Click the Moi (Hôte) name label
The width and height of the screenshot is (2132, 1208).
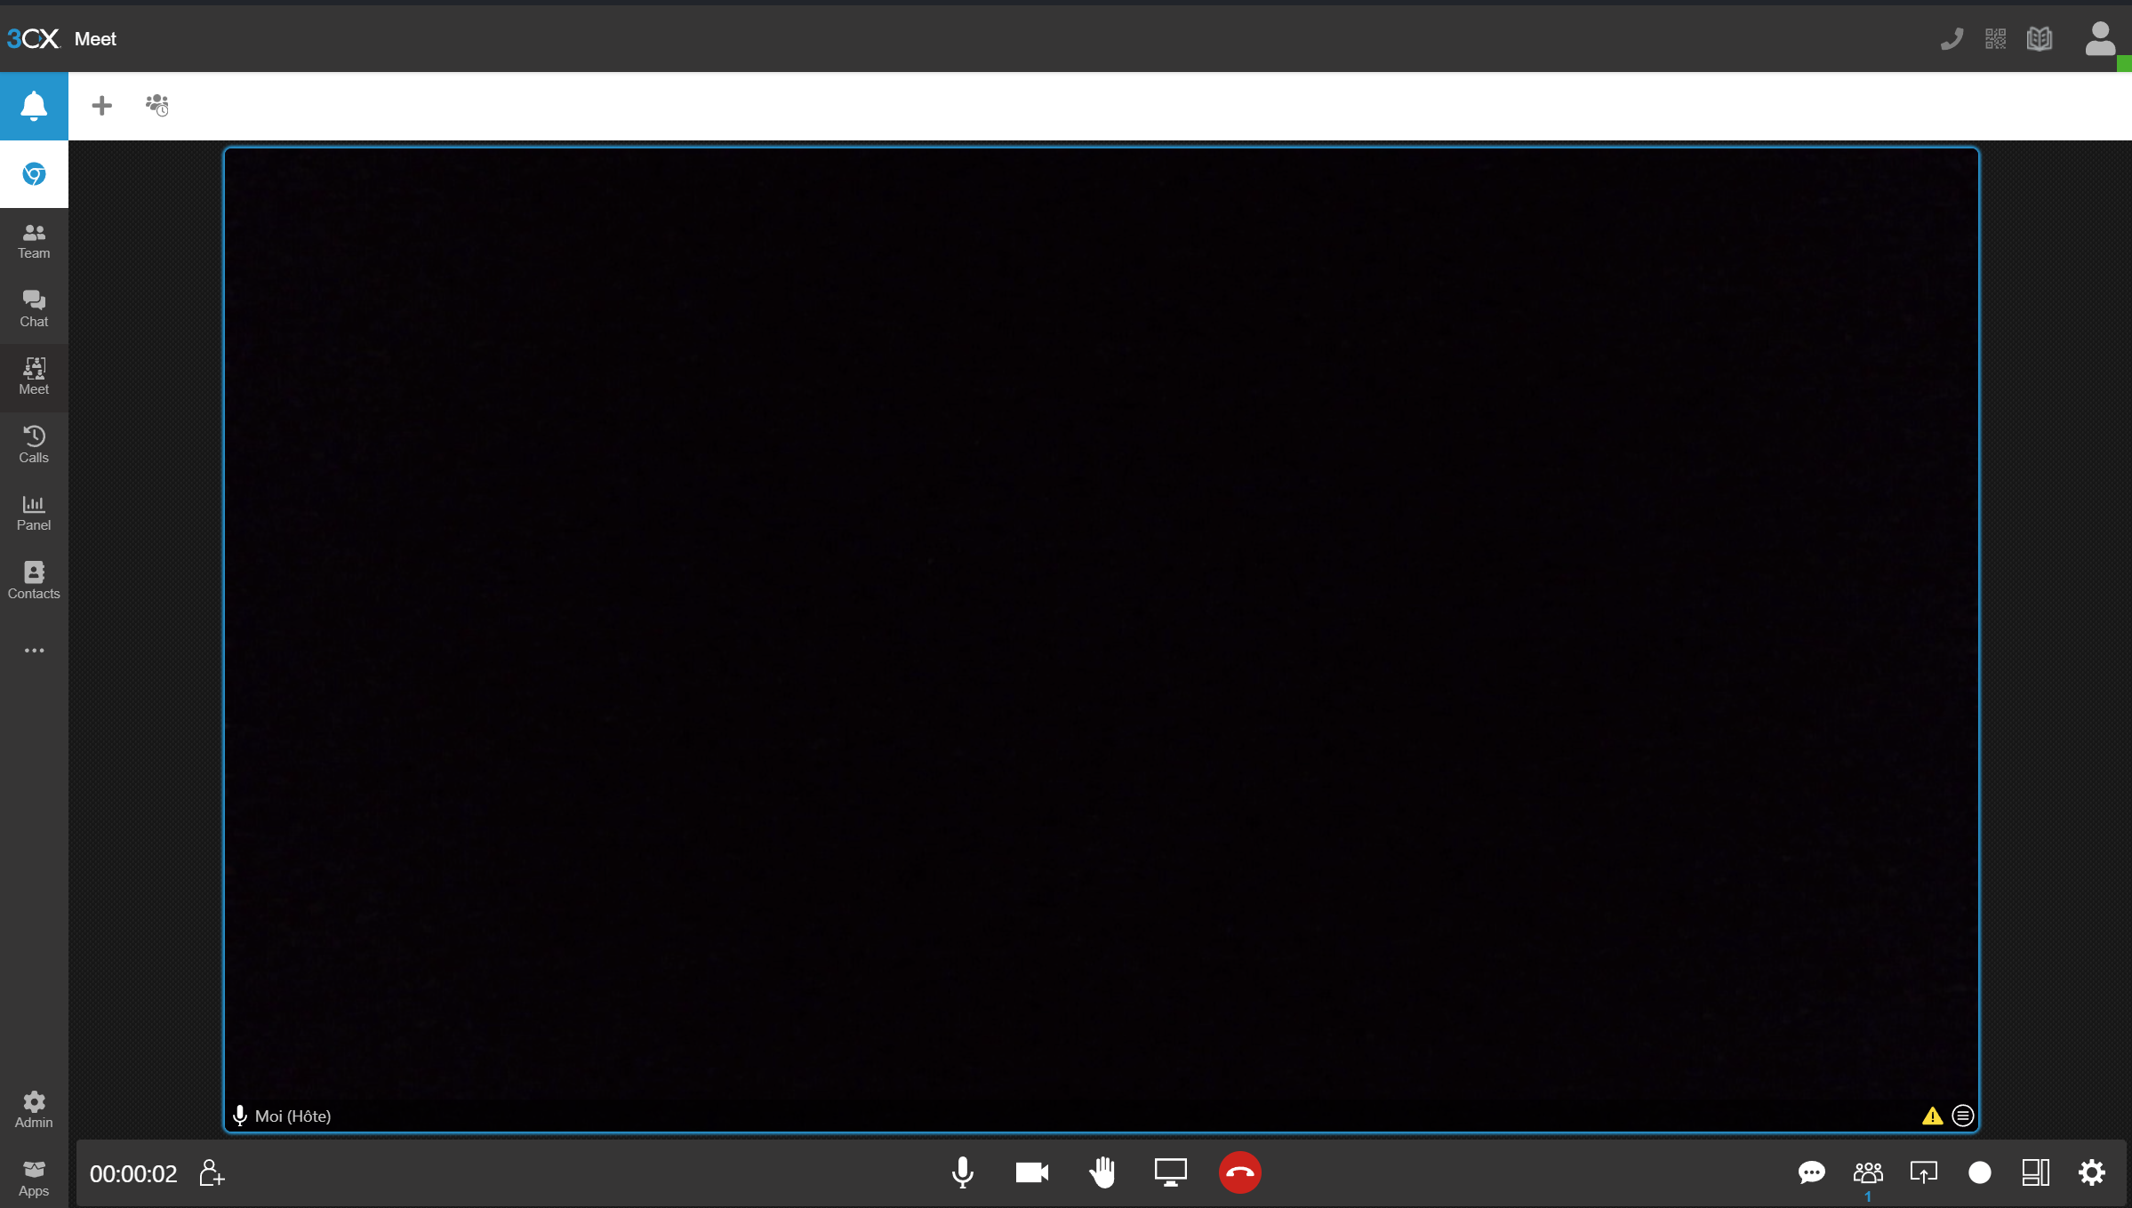[x=293, y=1116]
